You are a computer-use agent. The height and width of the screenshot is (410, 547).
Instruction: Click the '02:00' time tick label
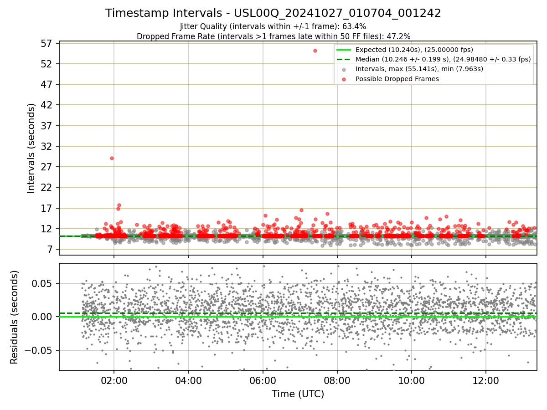pos(114,381)
